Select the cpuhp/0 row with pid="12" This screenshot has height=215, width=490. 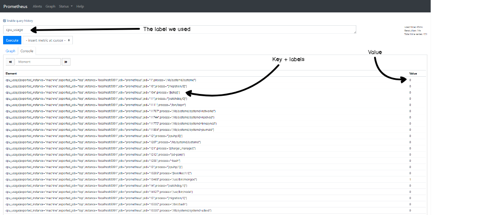tap(215, 136)
